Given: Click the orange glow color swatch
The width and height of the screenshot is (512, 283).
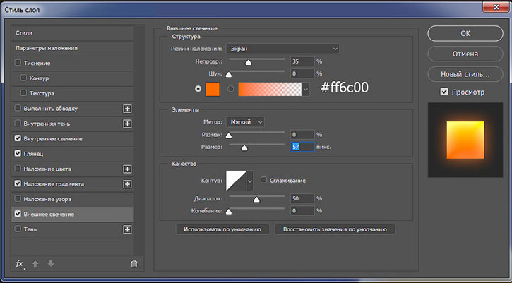Looking at the screenshot, I should pos(213,89).
